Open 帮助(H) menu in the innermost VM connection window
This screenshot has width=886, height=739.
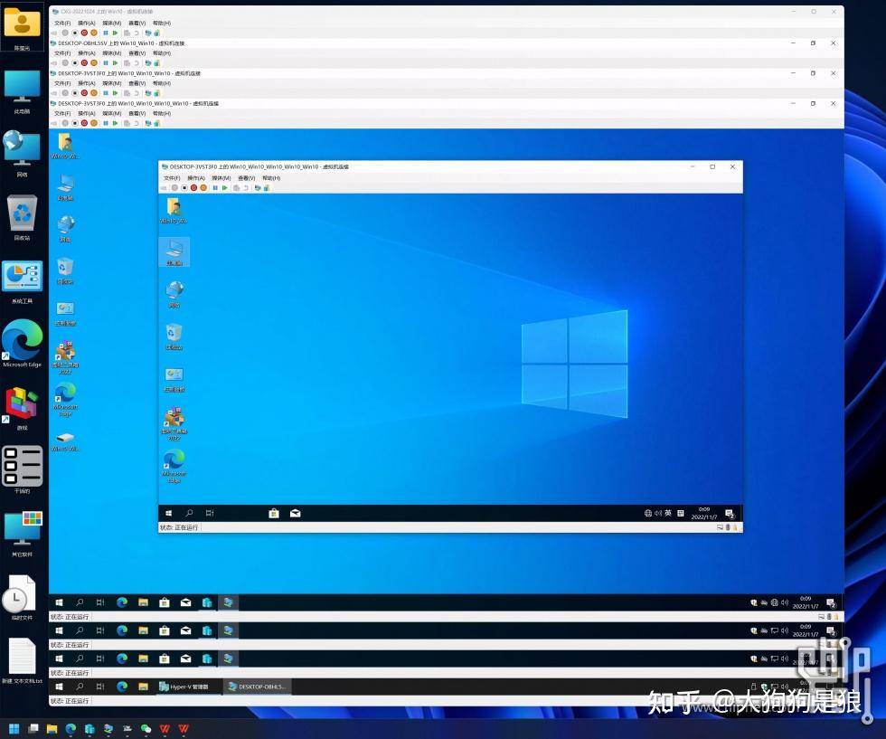tap(271, 178)
